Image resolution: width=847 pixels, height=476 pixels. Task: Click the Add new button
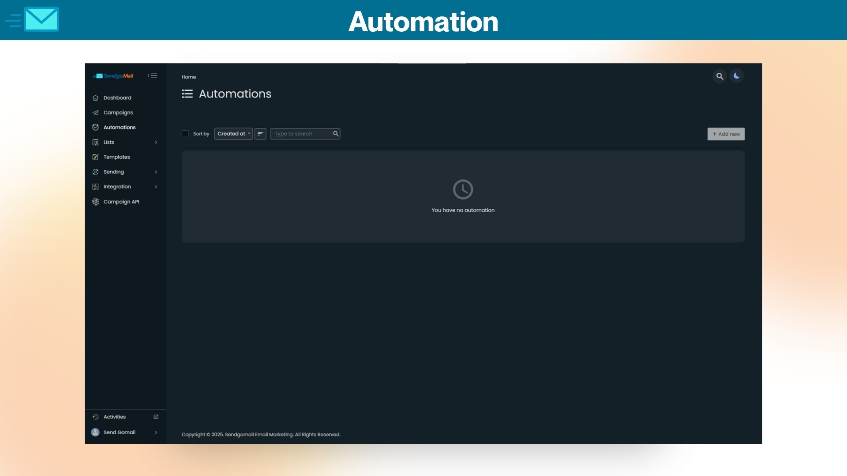pyautogui.click(x=725, y=134)
